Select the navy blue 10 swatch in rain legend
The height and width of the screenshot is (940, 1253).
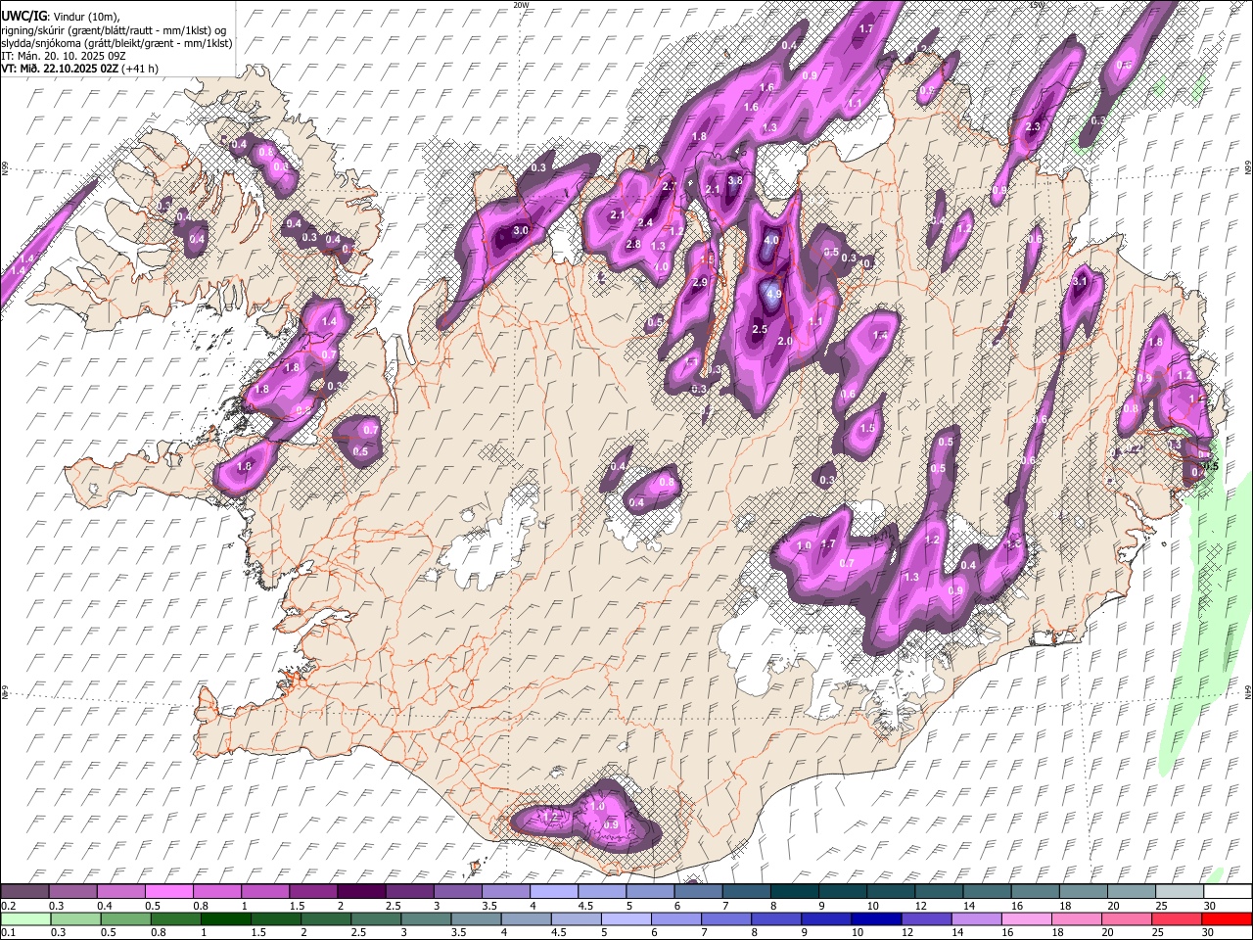(875, 918)
